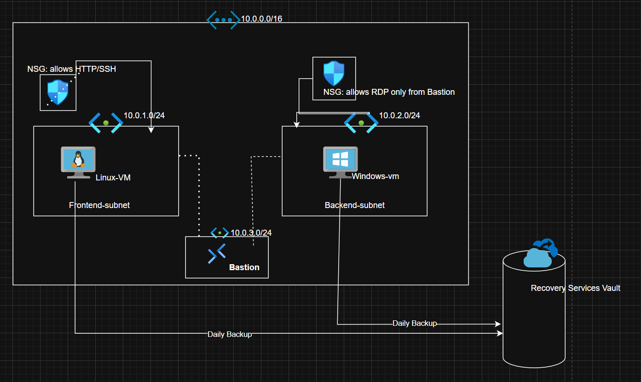Select the "NSG: allows RDP only from Bastion" text
The image size is (641, 382).
click(x=389, y=92)
